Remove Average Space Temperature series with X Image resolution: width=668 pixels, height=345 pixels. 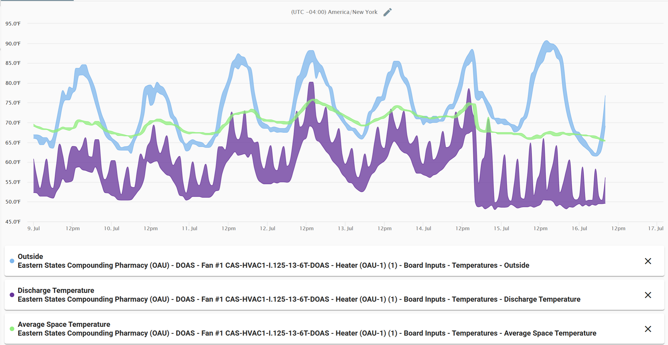tap(648, 329)
